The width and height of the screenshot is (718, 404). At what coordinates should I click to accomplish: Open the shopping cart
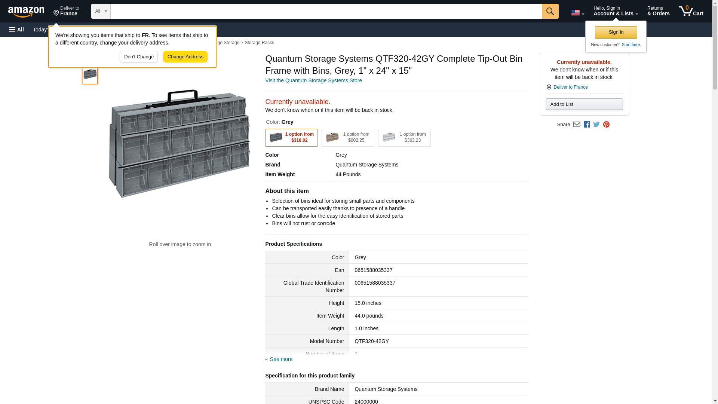(x=691, y=11)
